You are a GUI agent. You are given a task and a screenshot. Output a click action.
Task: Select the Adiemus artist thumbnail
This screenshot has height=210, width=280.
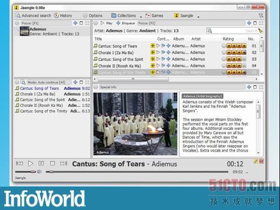(24, 31)
